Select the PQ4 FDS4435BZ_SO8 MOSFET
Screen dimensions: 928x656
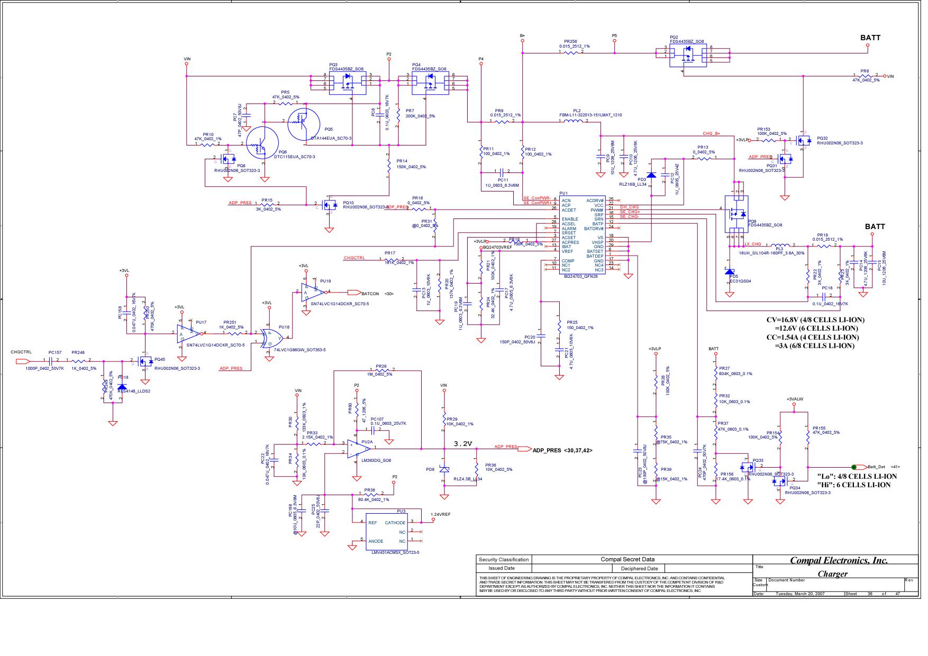coord(430,83)
